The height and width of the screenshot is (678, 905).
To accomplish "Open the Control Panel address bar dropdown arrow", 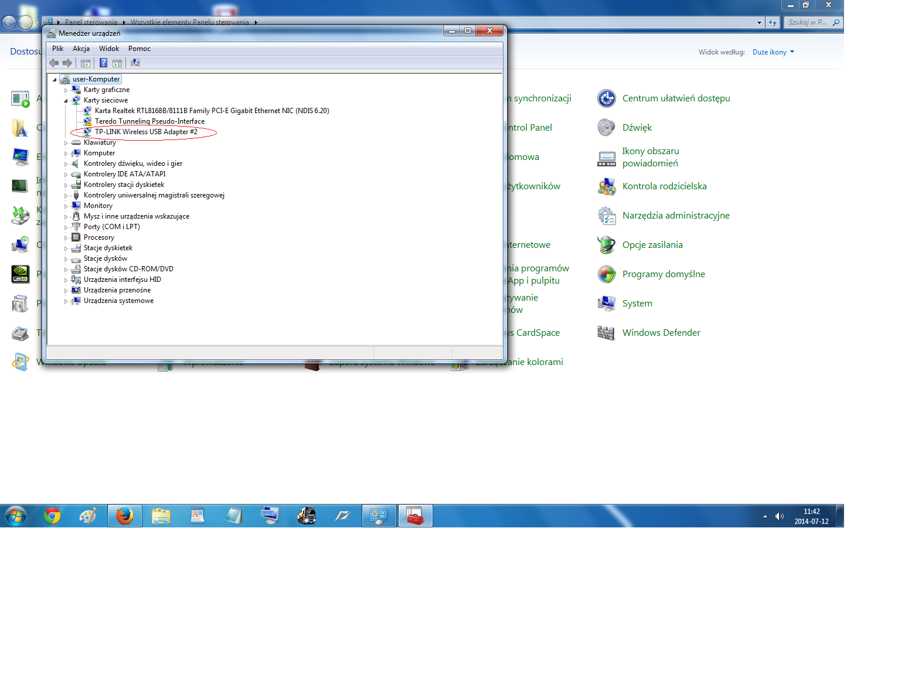I will [760, 23].
